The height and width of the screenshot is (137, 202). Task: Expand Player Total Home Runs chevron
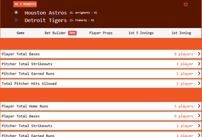pyautogui.click(x=199, y=106)
